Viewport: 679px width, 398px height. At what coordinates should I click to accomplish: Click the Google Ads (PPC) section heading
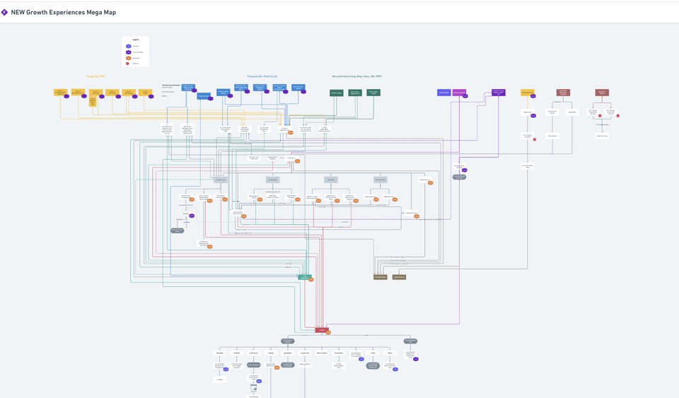coord(96,76)
